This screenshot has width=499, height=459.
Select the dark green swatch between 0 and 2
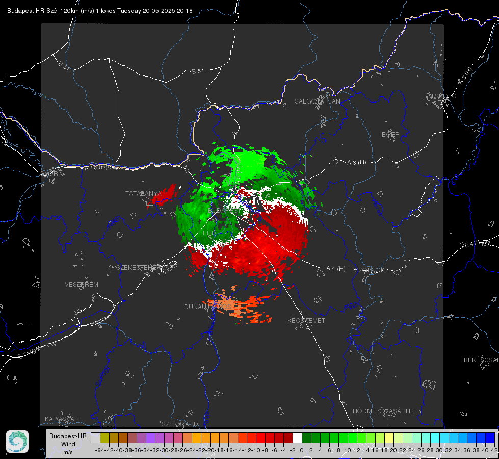coord(306,438)
